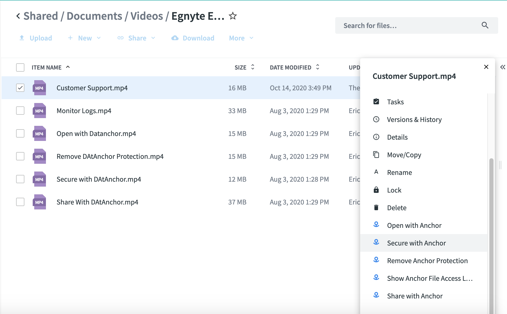The width and height of the screenshot is (507, 314).
Task: Uncheck the Customer Support.mp4 checkbox
Action: (20, 88)
